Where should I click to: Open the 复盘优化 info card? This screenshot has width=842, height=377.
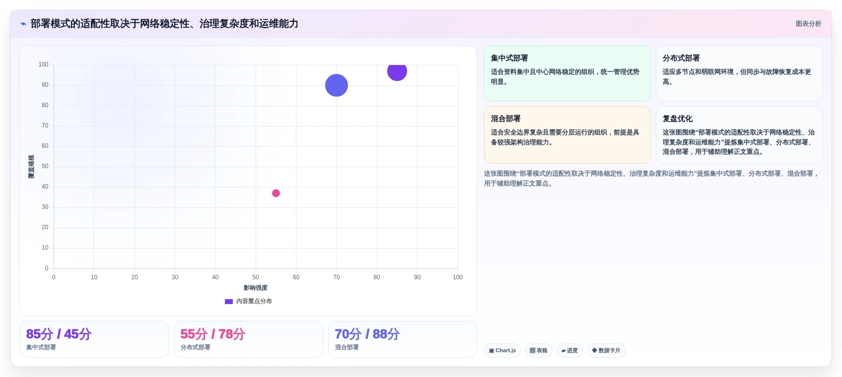(x=739, y=135)
